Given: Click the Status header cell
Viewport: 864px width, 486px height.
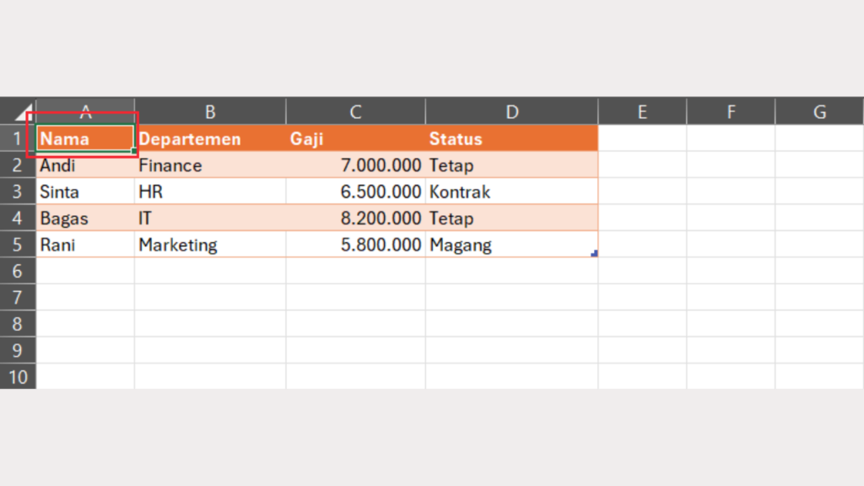Looking at the screenshot, I should [x=511, y=138].
